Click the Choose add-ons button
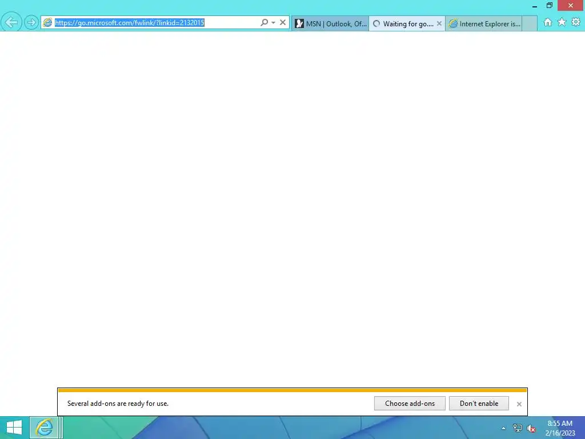The width and height of the screenshot is (585, 439). pyautogui.click(x=410, y=404)
